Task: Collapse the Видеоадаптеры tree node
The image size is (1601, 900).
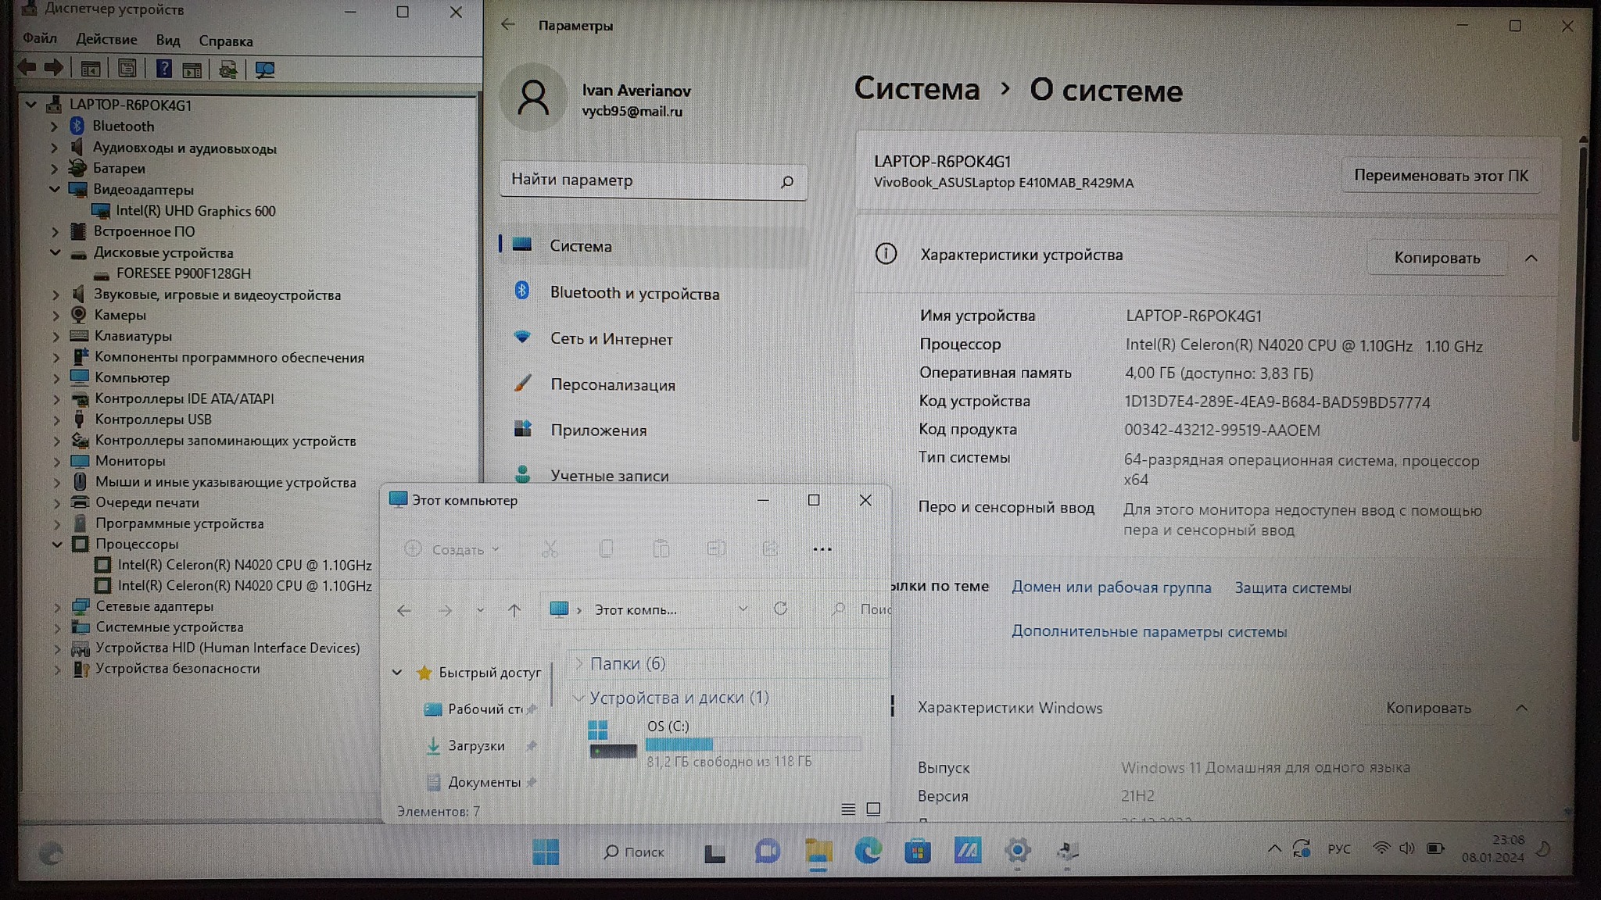Action: click(55, 189)
